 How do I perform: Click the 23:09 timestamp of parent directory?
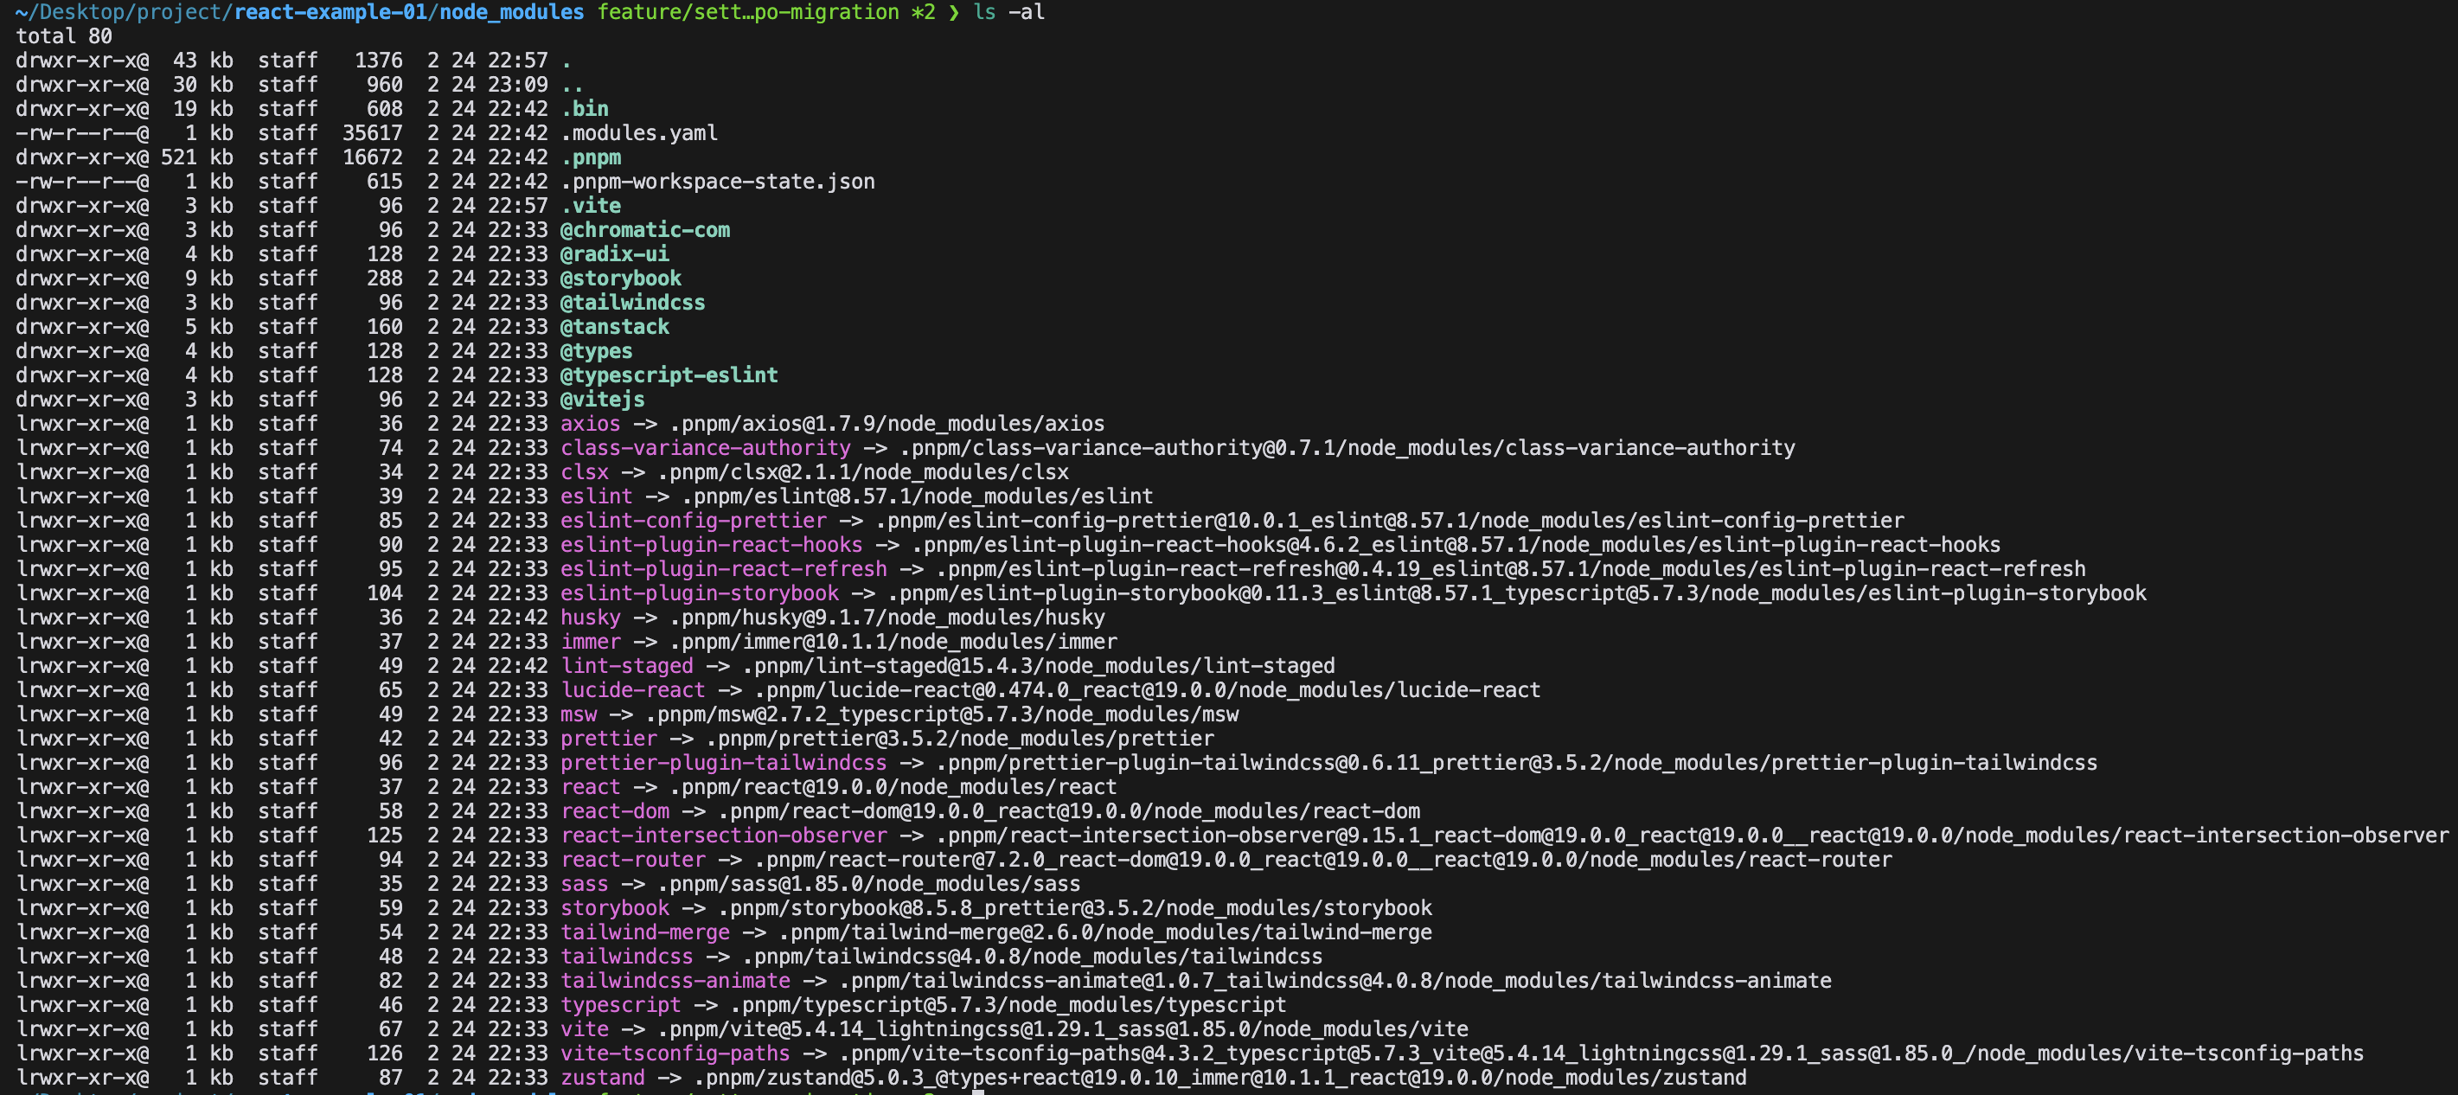(x=518, y=85)
